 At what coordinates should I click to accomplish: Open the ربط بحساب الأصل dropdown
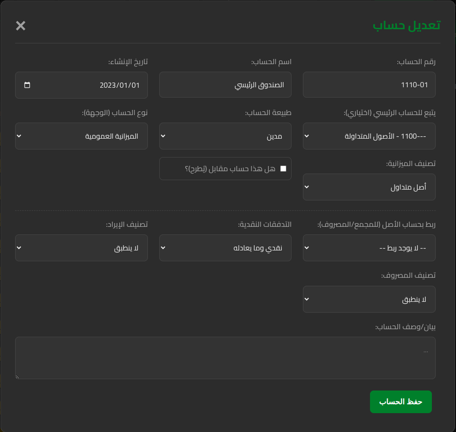[x=369, y=248]
